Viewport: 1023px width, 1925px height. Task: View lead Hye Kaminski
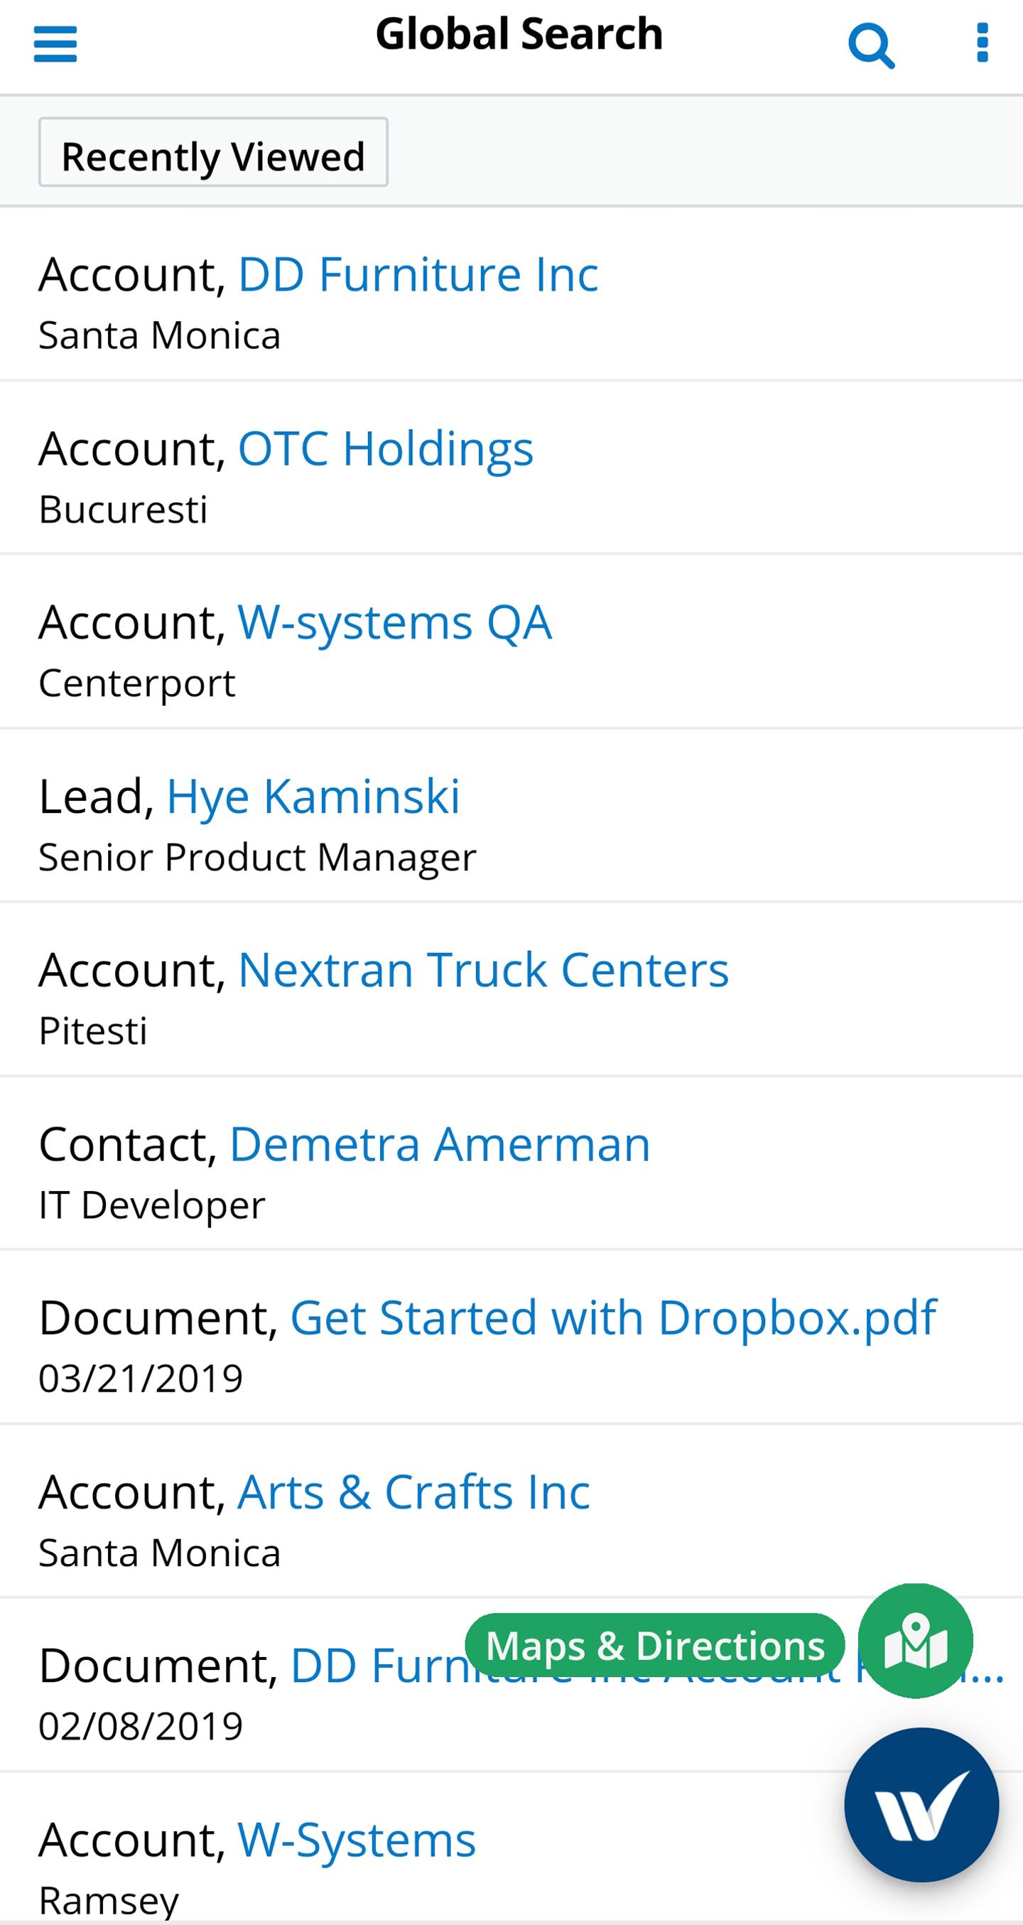pos(313,797)
